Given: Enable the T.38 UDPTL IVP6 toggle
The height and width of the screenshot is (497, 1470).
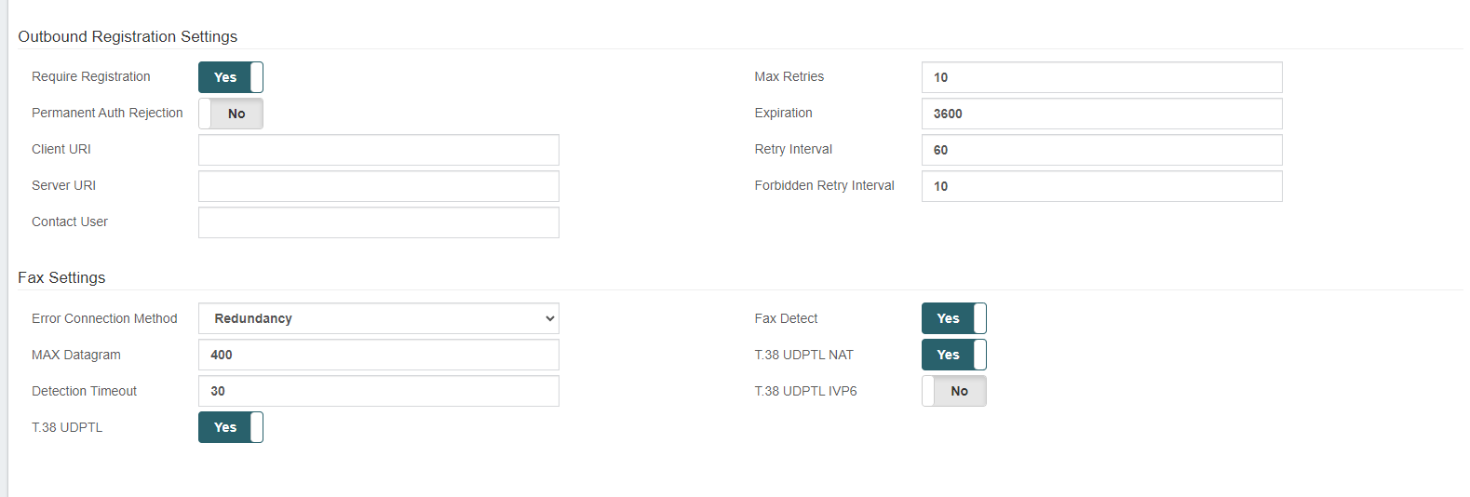Looking at the screenshot, I should [x=954, y=391].
